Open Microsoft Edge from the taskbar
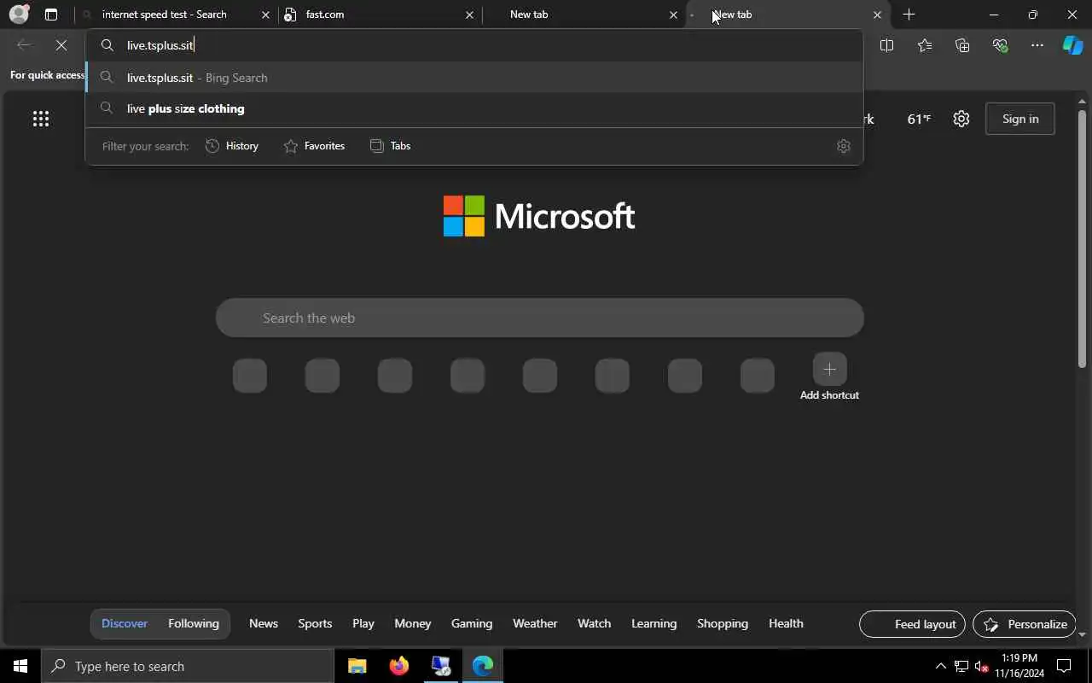1092x683 pixels. 483,666
